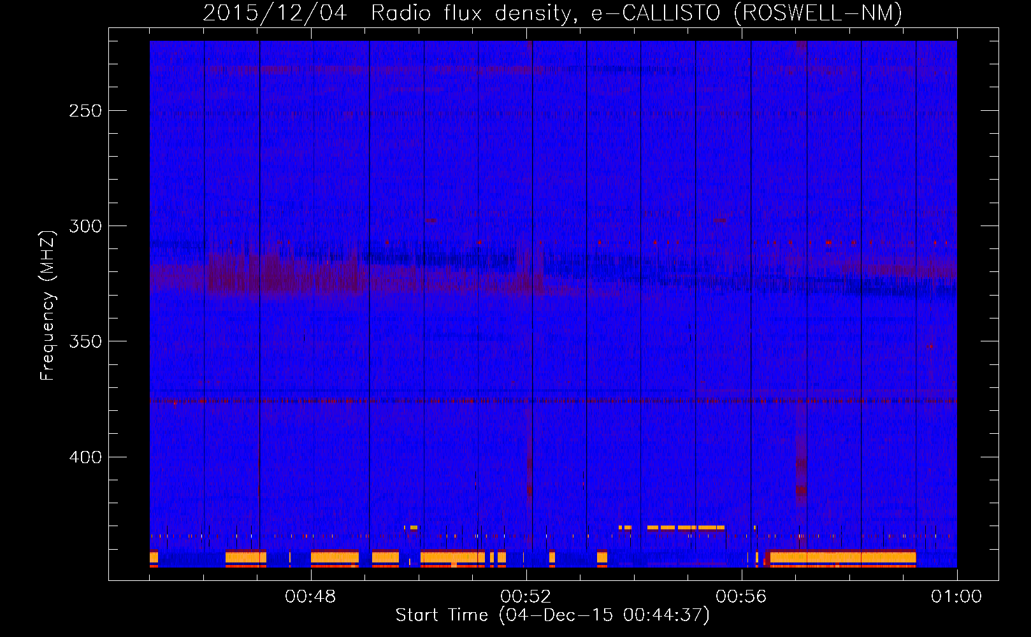The width and height of the screenshot is (1031, 637).
Task: Click the 00:48 time tick label
Action: tap(310, 597)
